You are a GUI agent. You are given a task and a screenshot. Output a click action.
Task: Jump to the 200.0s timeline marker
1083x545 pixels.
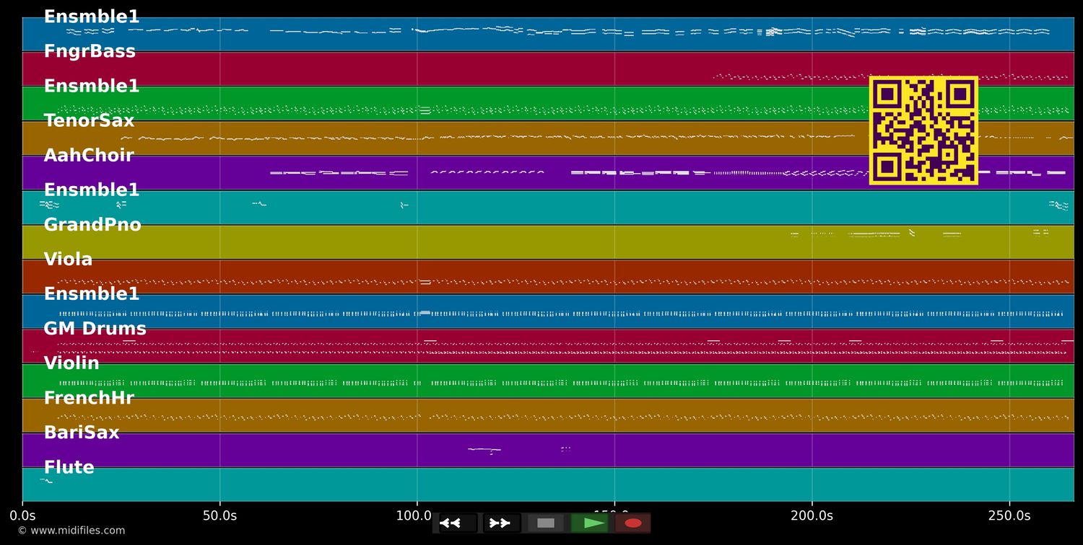[x=812, y=515]
